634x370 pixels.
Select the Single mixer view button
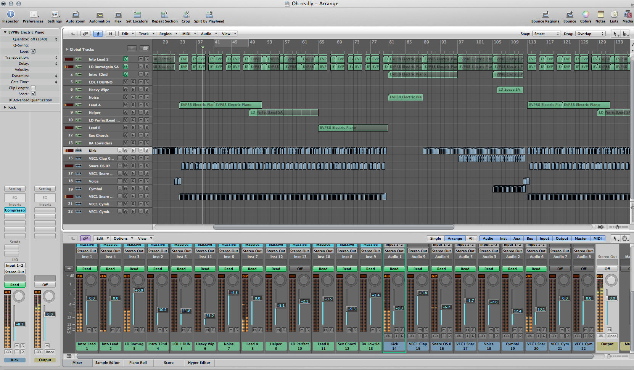[x=435, y=238]
